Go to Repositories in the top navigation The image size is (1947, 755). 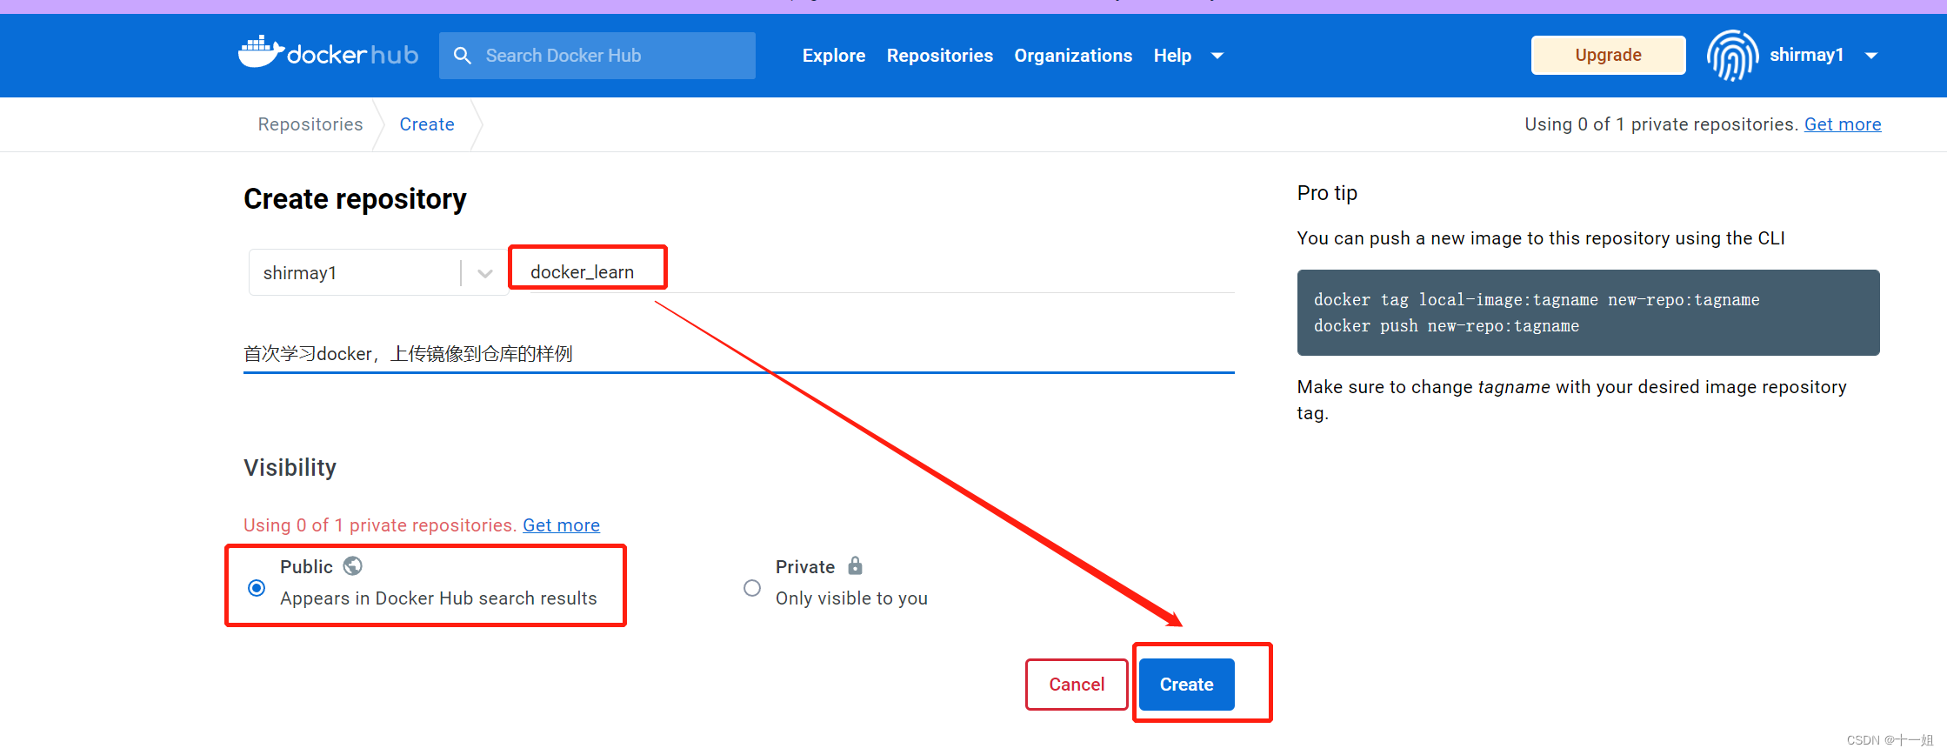940,56
